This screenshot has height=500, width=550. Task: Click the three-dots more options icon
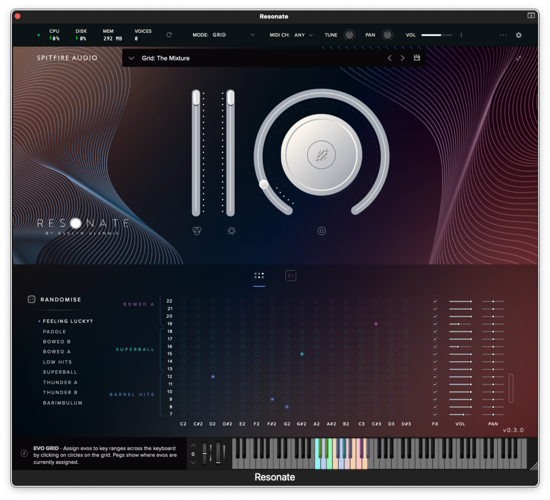click(x=503, y=35)
